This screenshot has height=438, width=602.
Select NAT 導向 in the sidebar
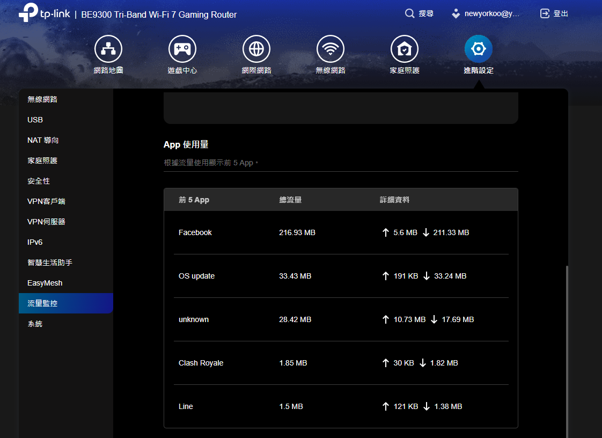tap(66, 140)
